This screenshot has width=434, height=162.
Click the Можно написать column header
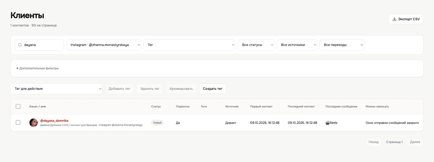[377, 106]
